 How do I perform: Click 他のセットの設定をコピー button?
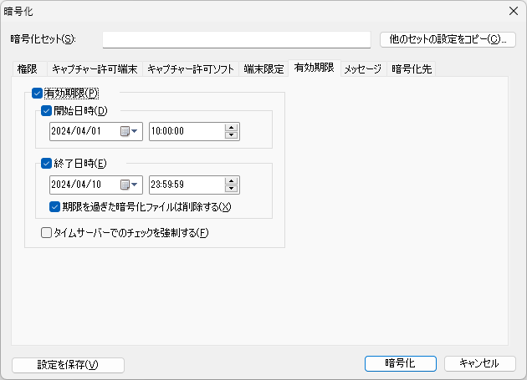[x=448, y=39]
